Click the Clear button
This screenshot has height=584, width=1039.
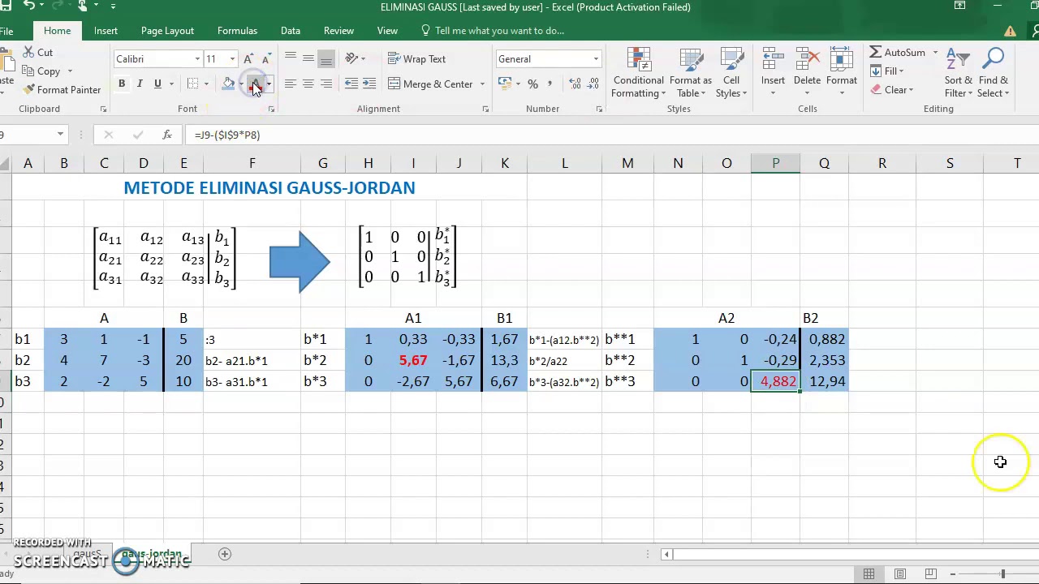(x=892, y=90)
